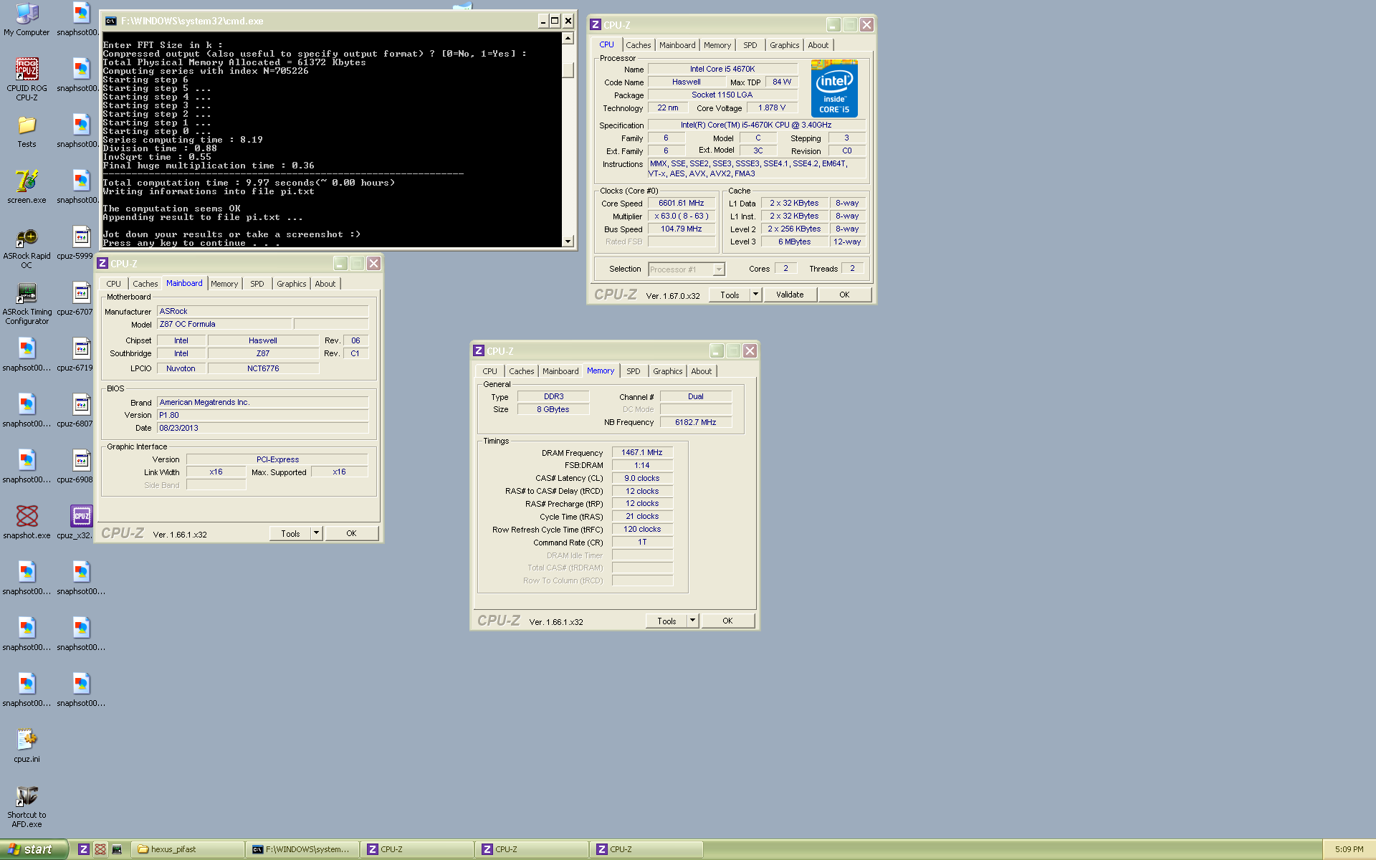The image size is (1376, 860).
Task: Click the Bus Speed value 104.79 MHz
Action: click(x=682, y=229)
